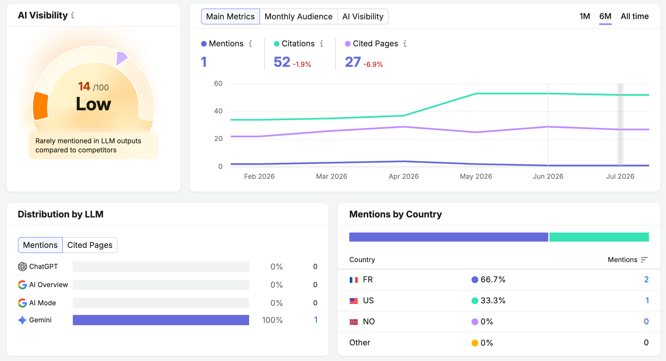Image resolution: width=666 pixels, height=361 pixels.
Task: Click the info icon next to Cited Pages metric
Action: [405, 43]
